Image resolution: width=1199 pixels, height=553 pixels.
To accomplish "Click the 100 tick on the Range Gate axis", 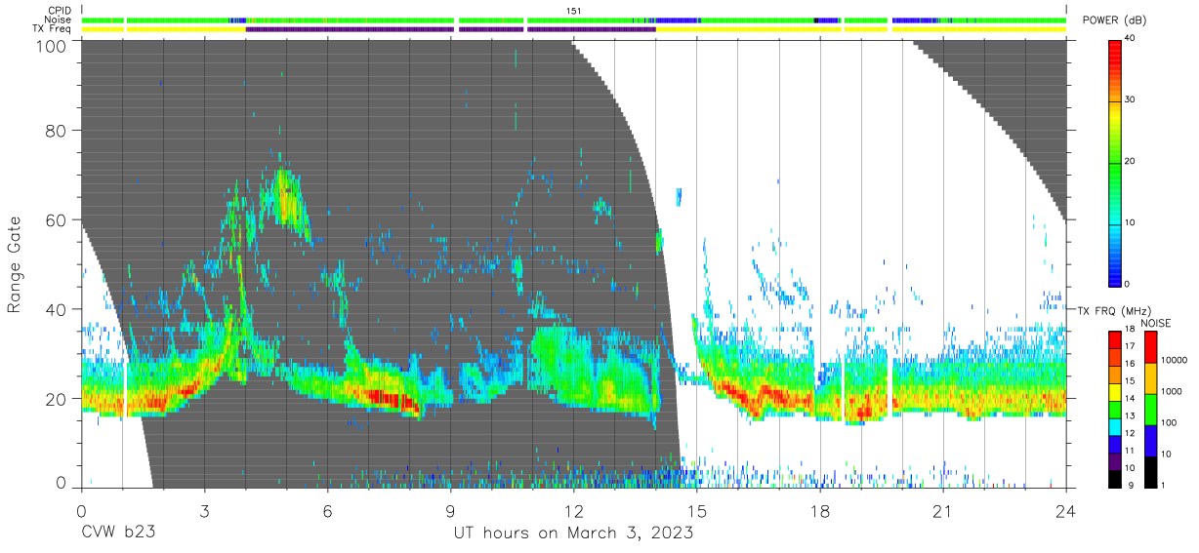I will (x=51, y=45).
